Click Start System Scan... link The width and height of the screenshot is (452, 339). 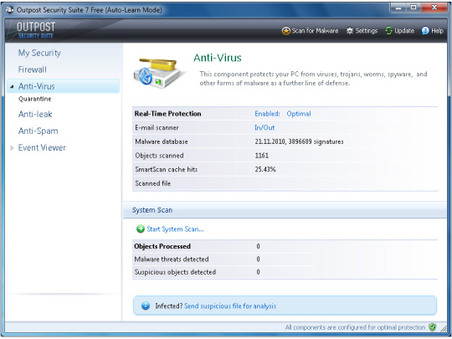175,229
